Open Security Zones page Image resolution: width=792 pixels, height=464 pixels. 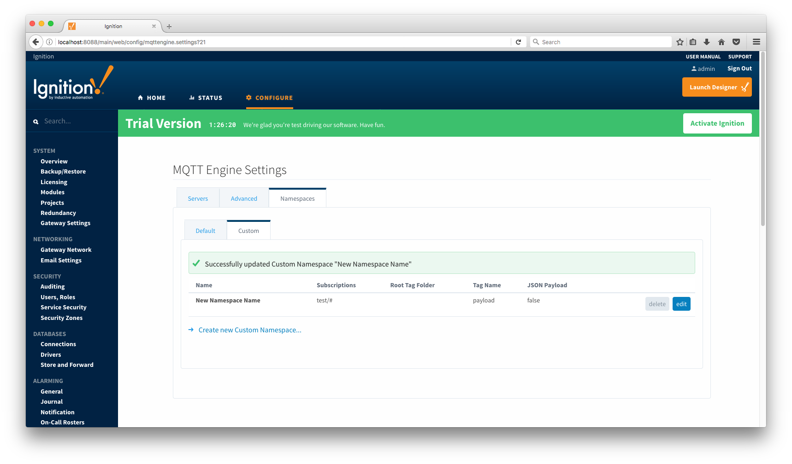[61, 318]
